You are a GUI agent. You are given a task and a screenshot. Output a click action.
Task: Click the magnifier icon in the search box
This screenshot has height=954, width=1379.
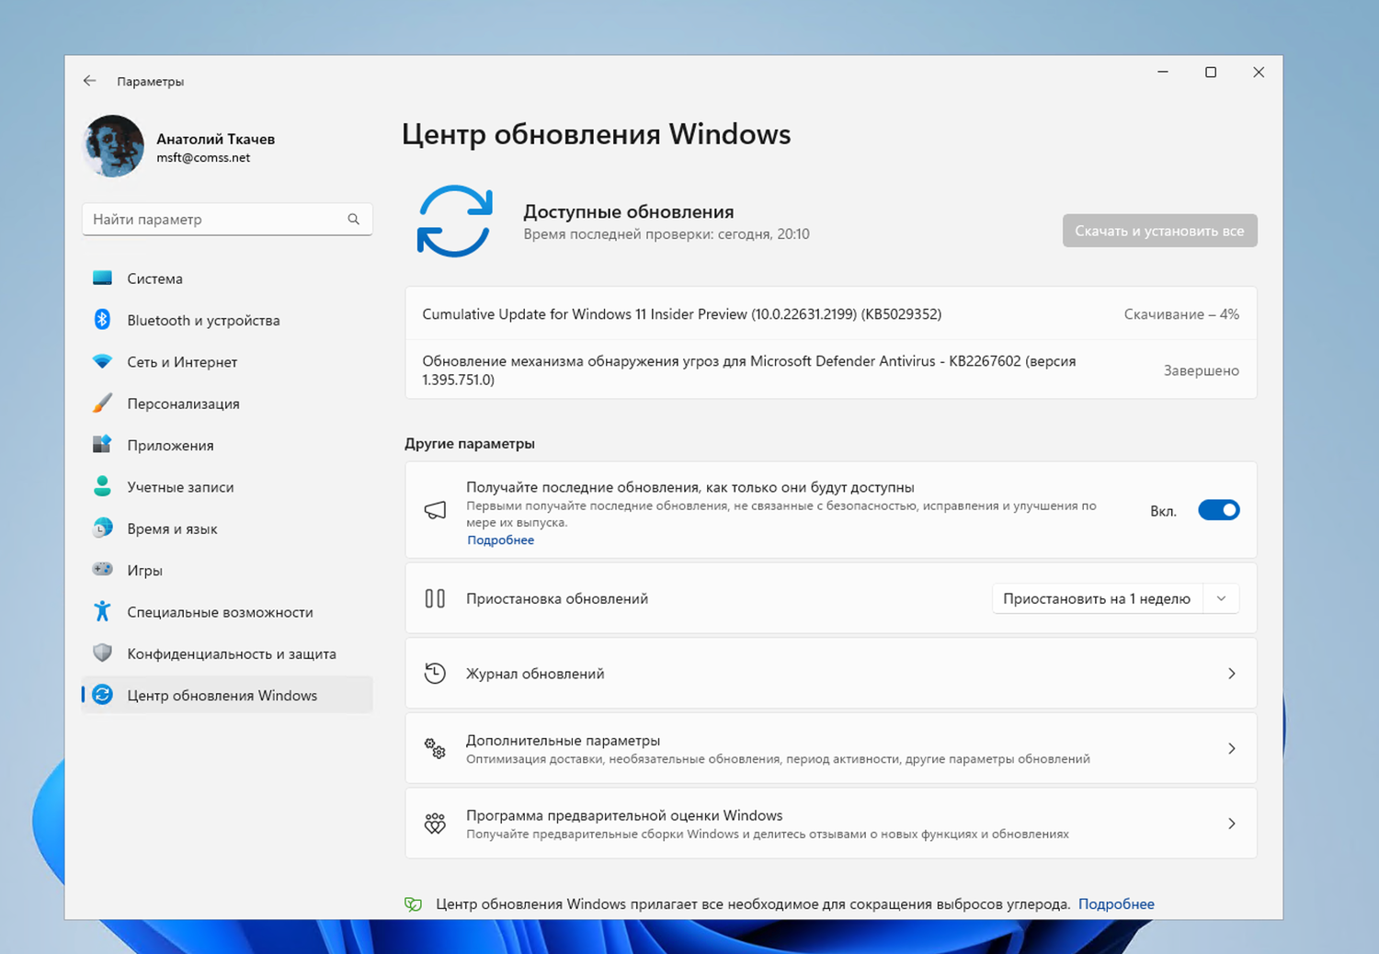(x=353, y=219)
